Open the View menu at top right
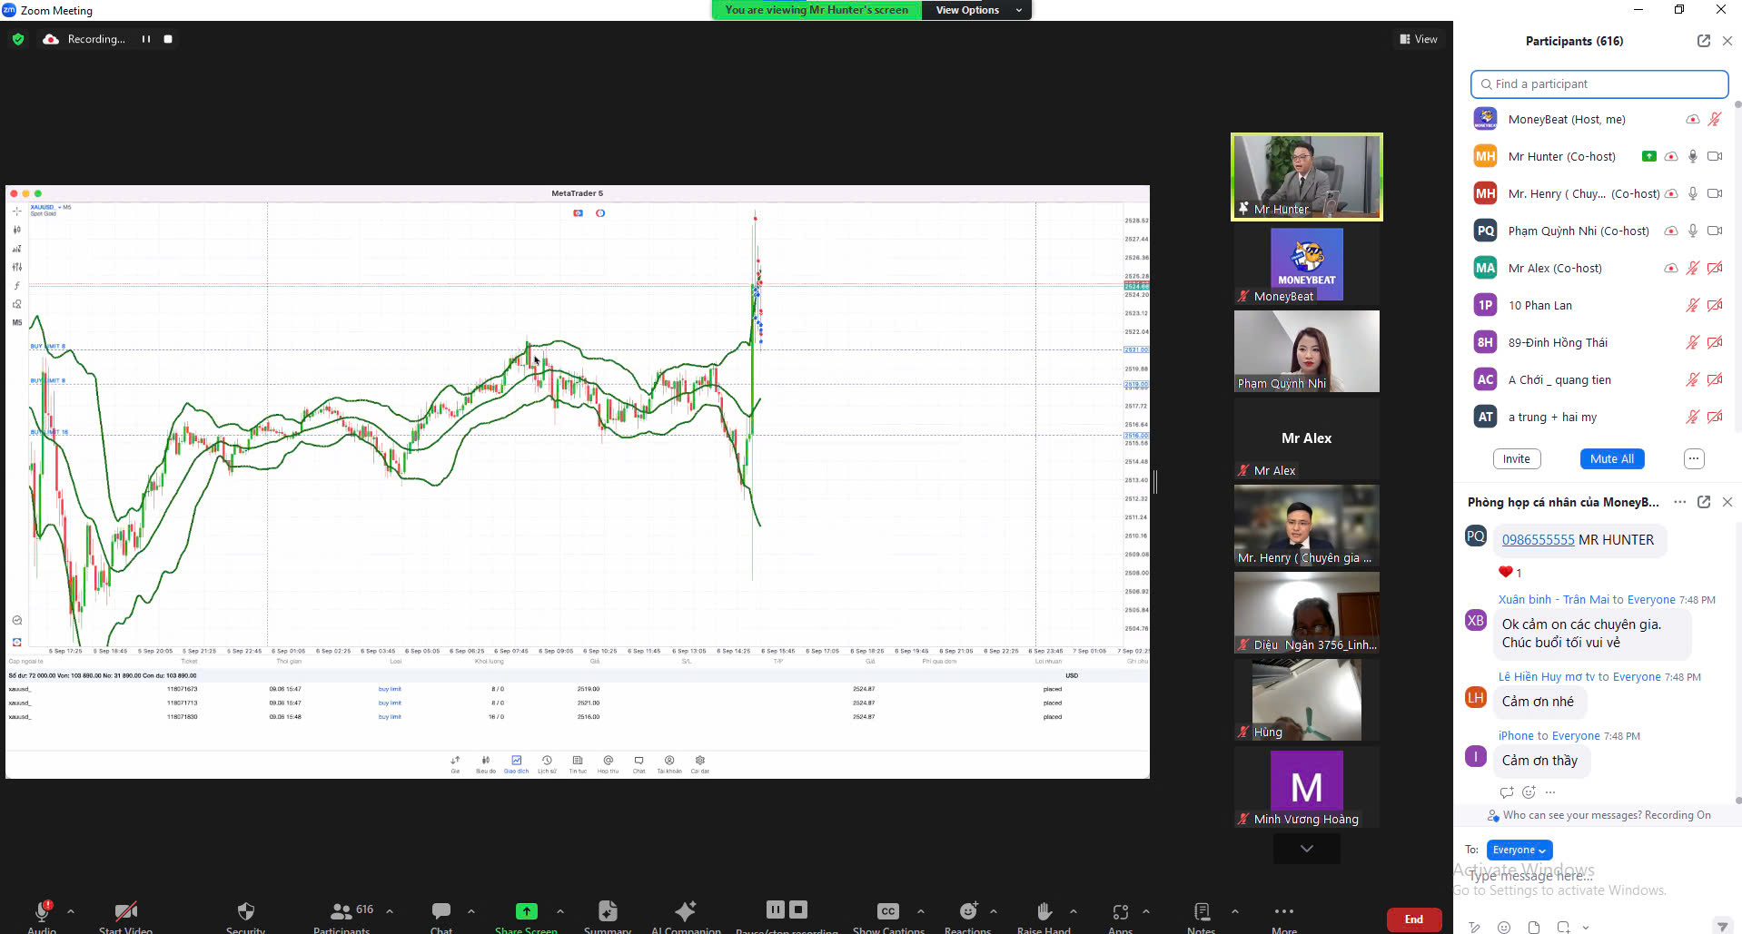Screen dimensions: 1742x934 click(x=1419, y=39)
